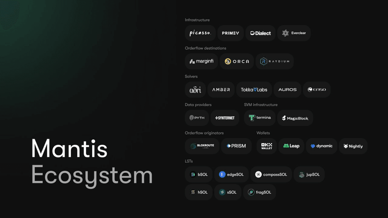Click the marginfi logo icon
The width and height of the screenshot is (388, 218).
192,61
